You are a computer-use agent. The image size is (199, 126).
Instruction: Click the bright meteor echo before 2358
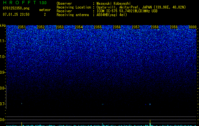(x=150, y=104)
